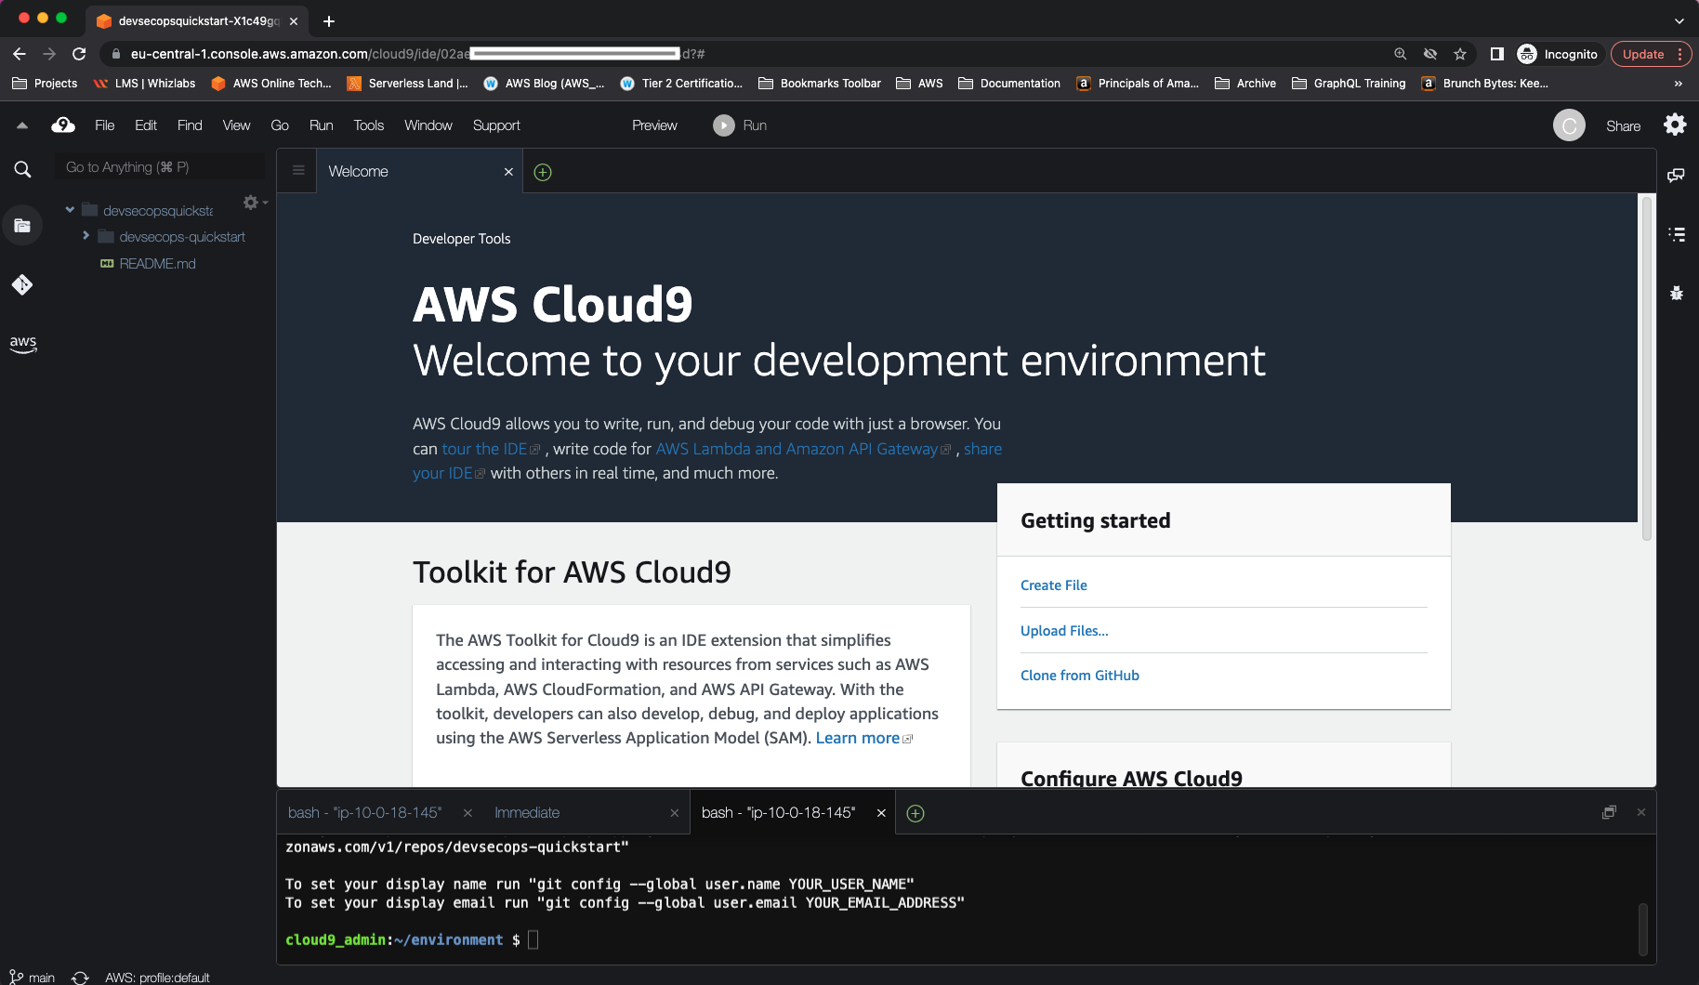This screenshot has height=985, width=1699.
Task: Click the user avatar circle
Action: coord(1569,125)
